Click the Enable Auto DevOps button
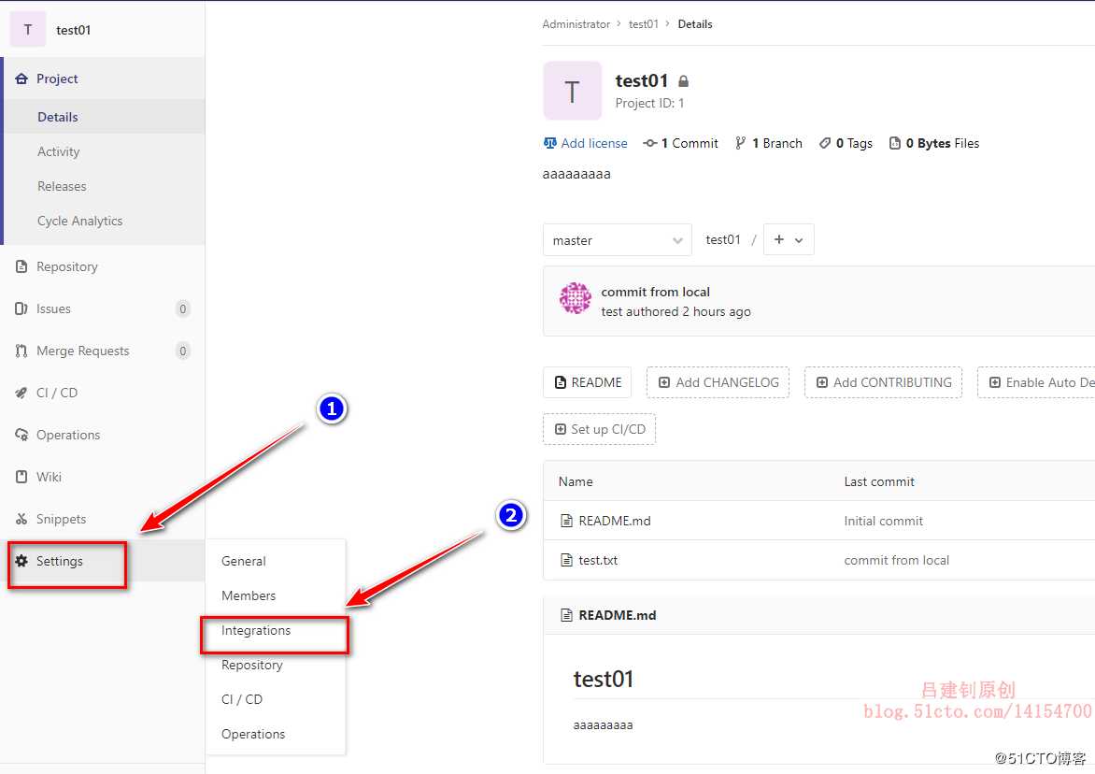This screenshot has height=774, width=1095. coord(1036,383)
